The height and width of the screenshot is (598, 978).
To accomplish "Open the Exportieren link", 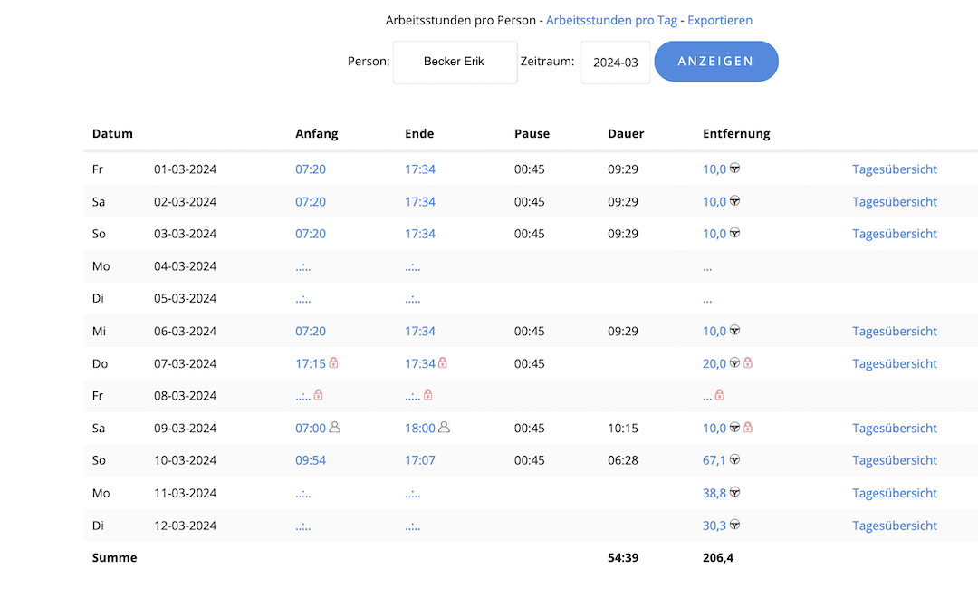I will pyautogui.click(x=720, y=20).
